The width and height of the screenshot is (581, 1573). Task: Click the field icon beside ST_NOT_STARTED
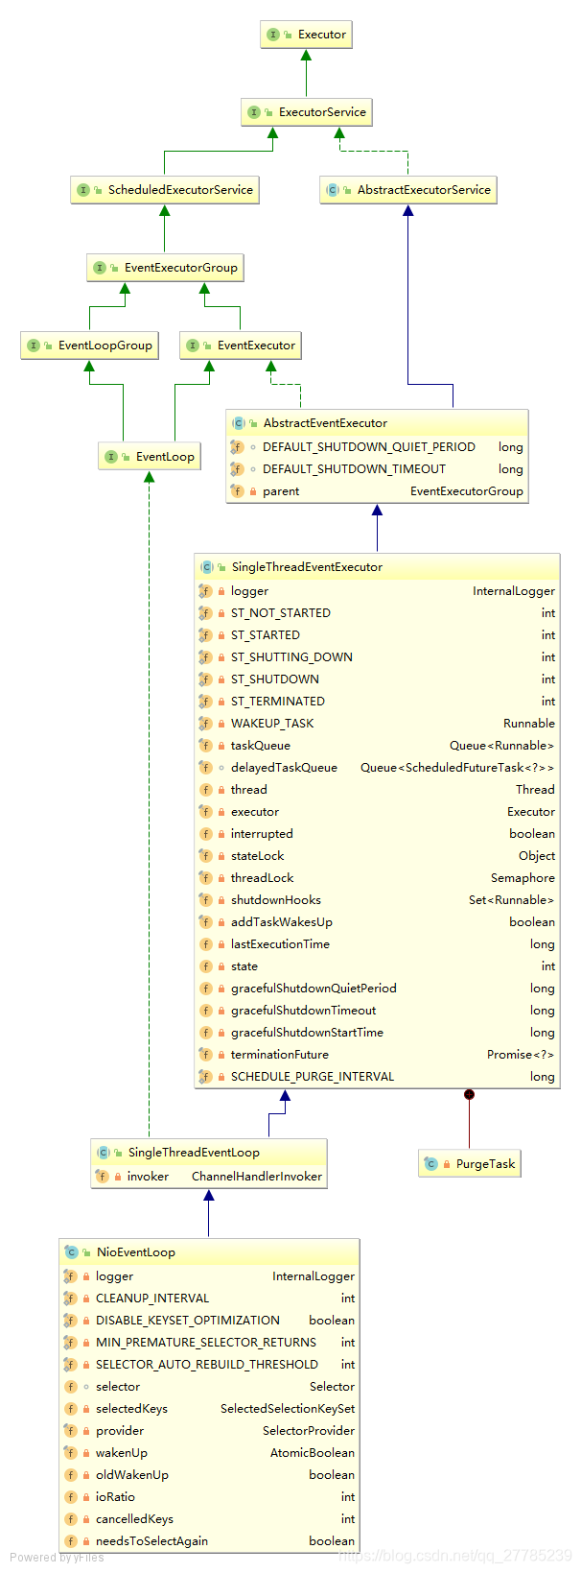pyautogui.click(x=205, y=613)
